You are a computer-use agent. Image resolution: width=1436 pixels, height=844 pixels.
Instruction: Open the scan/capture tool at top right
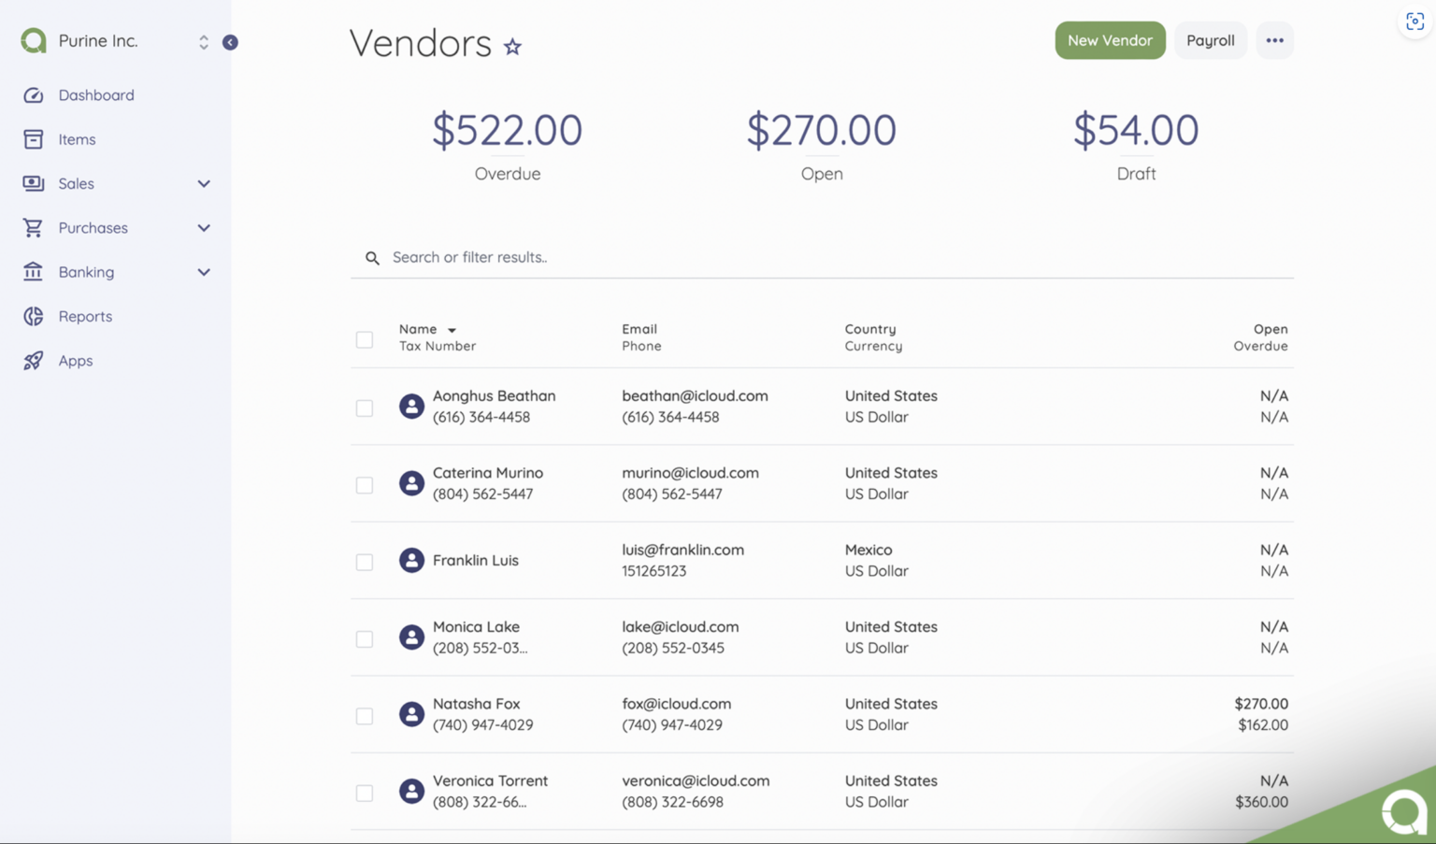coord(1414,21)
